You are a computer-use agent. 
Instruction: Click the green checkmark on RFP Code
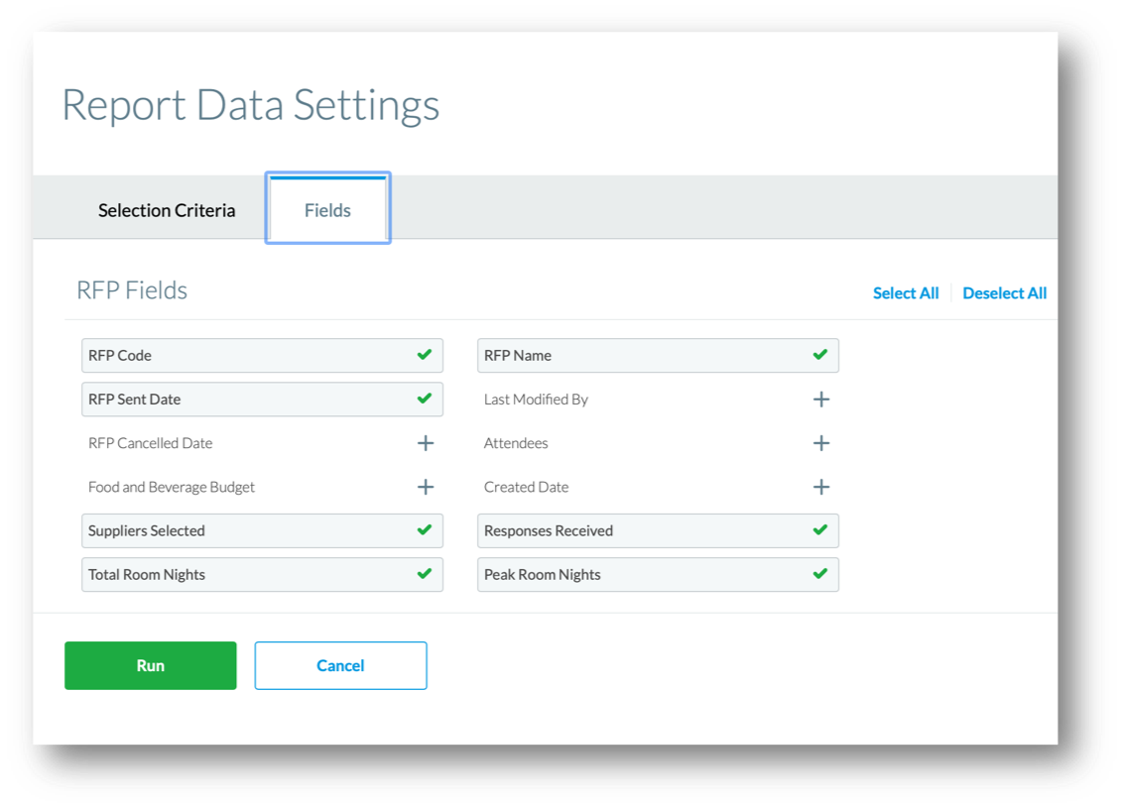[x=425, y=355]
